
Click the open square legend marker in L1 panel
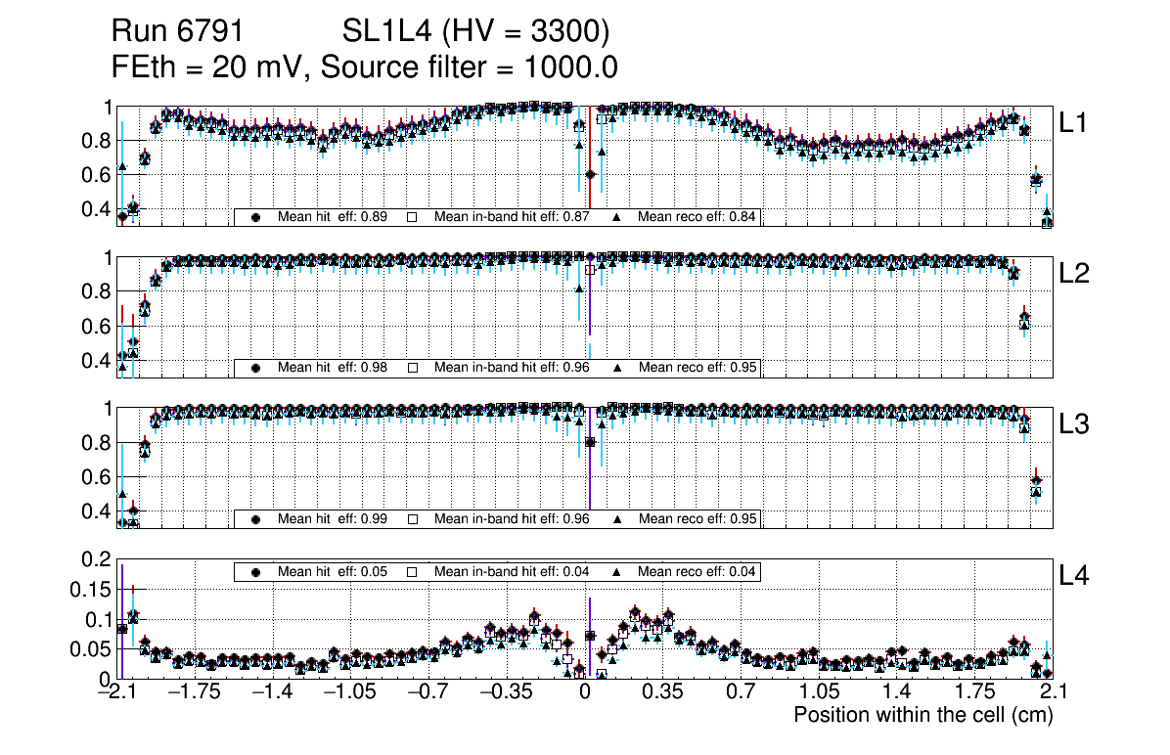click(413, 217)
